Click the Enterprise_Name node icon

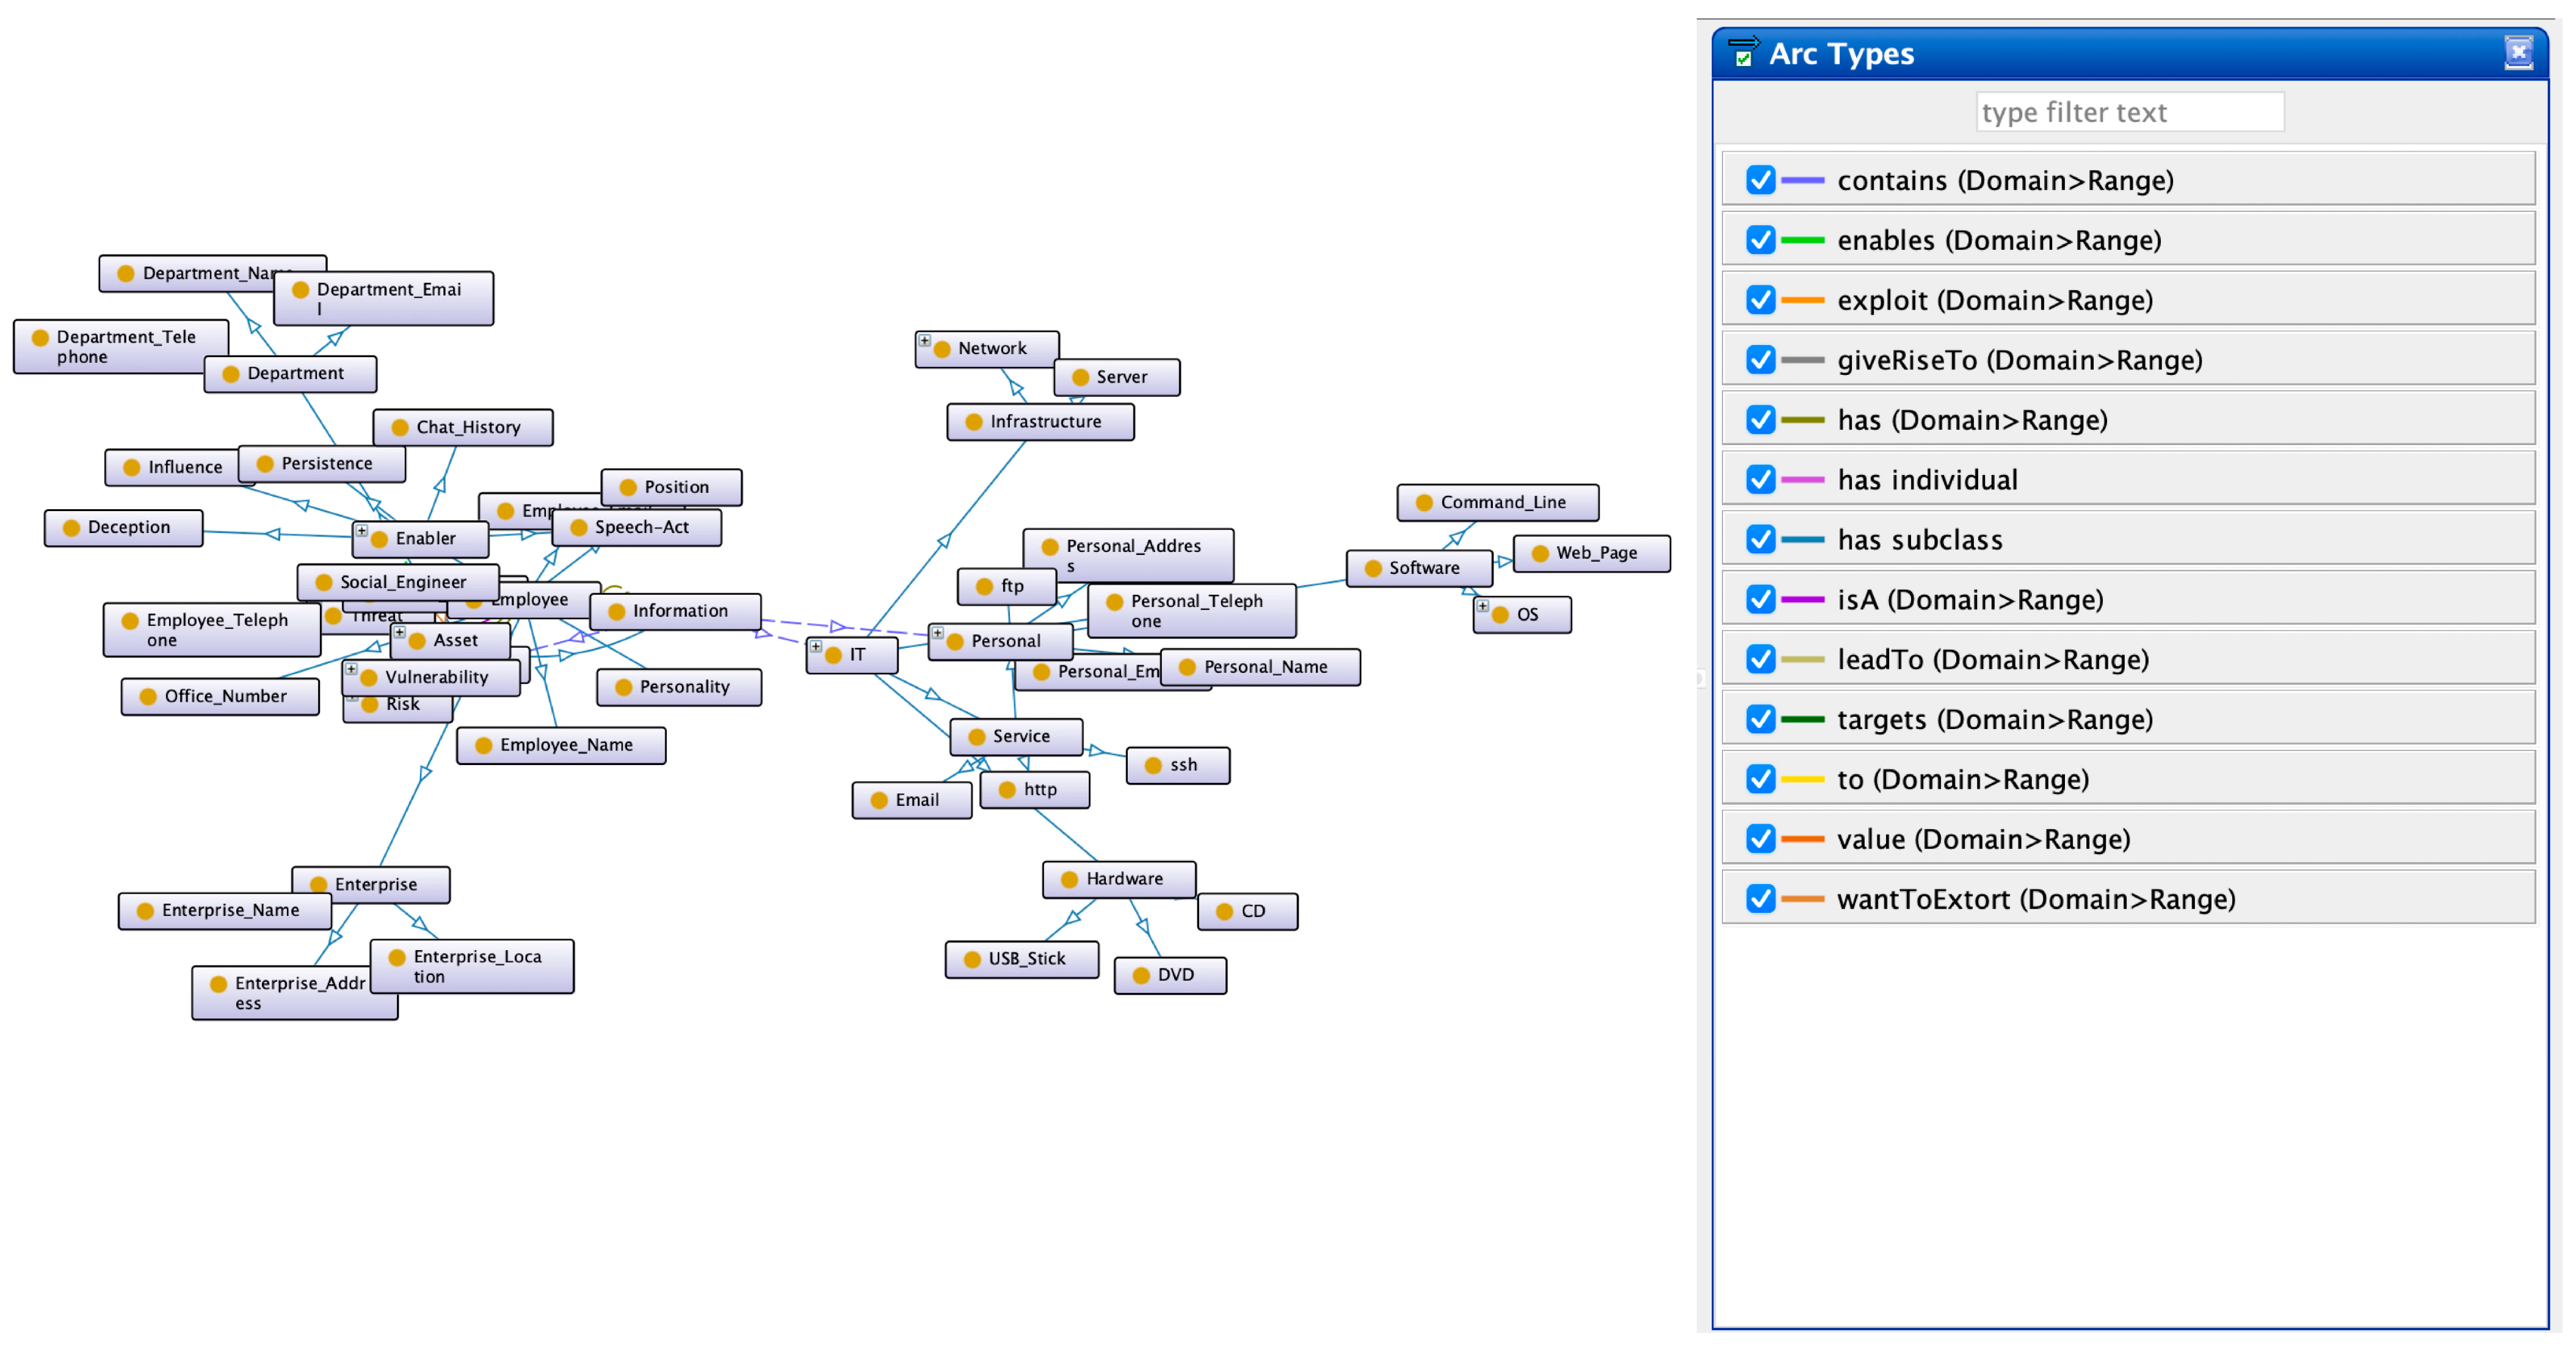click(145, 911)
